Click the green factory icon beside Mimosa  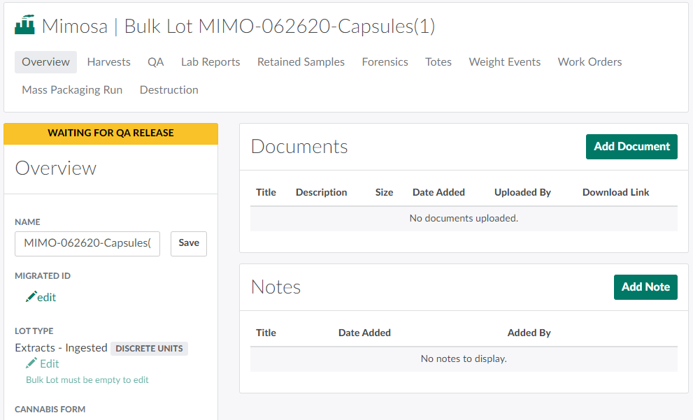tap(24, 26)
